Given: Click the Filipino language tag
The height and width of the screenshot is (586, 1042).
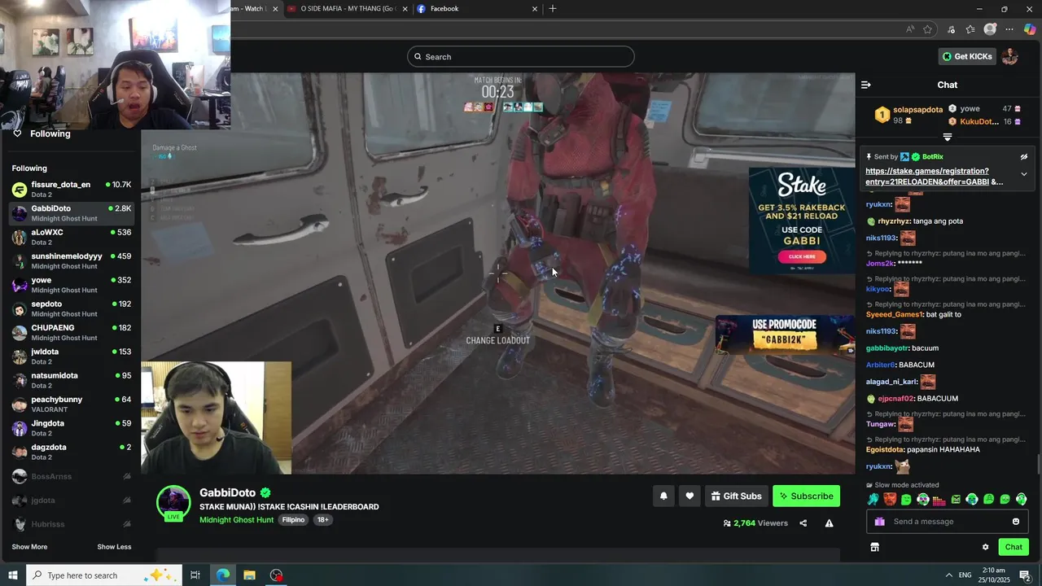Looking at the screenshot, I should pyautogui.click(x=293, y=520).
